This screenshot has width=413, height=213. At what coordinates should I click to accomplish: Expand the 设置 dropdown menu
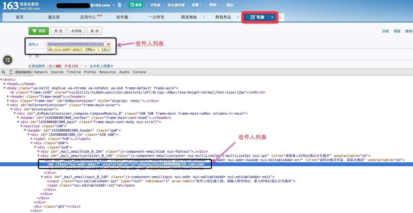[197, 5]
